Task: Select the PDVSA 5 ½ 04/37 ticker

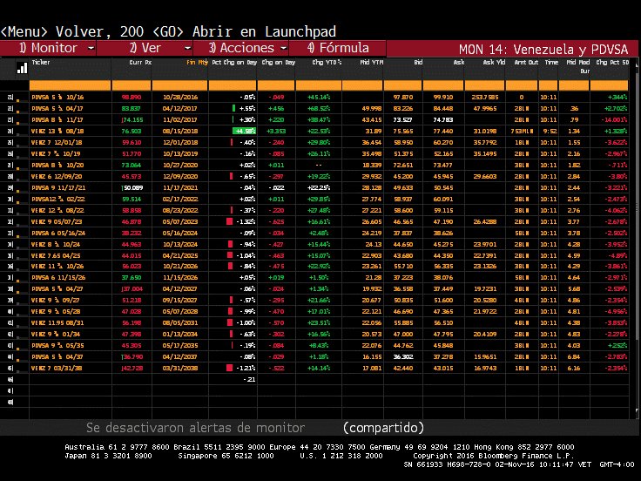Action: point(57,356)
